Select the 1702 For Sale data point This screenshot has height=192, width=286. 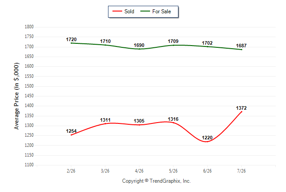208,46
